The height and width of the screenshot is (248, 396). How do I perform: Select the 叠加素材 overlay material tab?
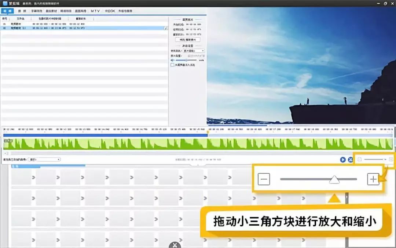click(51, 11)
